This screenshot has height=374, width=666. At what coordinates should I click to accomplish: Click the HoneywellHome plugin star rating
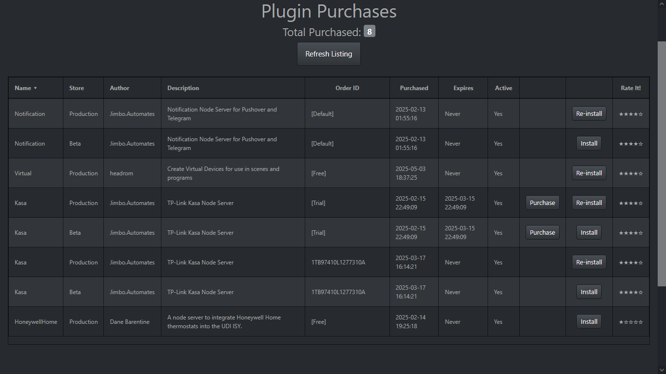(x=630, y=322)
